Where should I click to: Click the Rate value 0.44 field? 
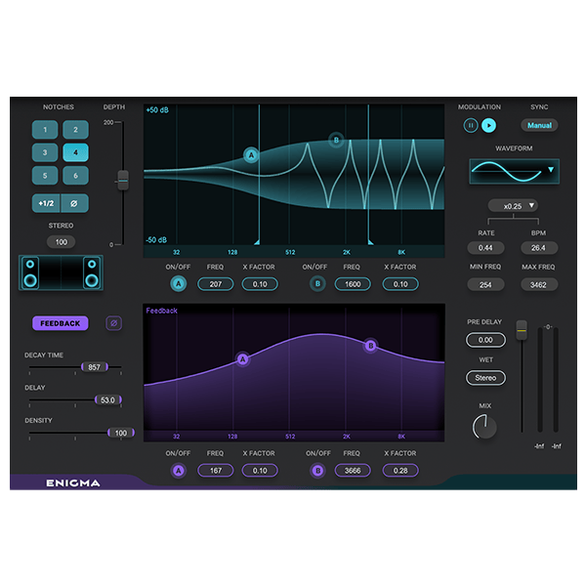point(485,248)
